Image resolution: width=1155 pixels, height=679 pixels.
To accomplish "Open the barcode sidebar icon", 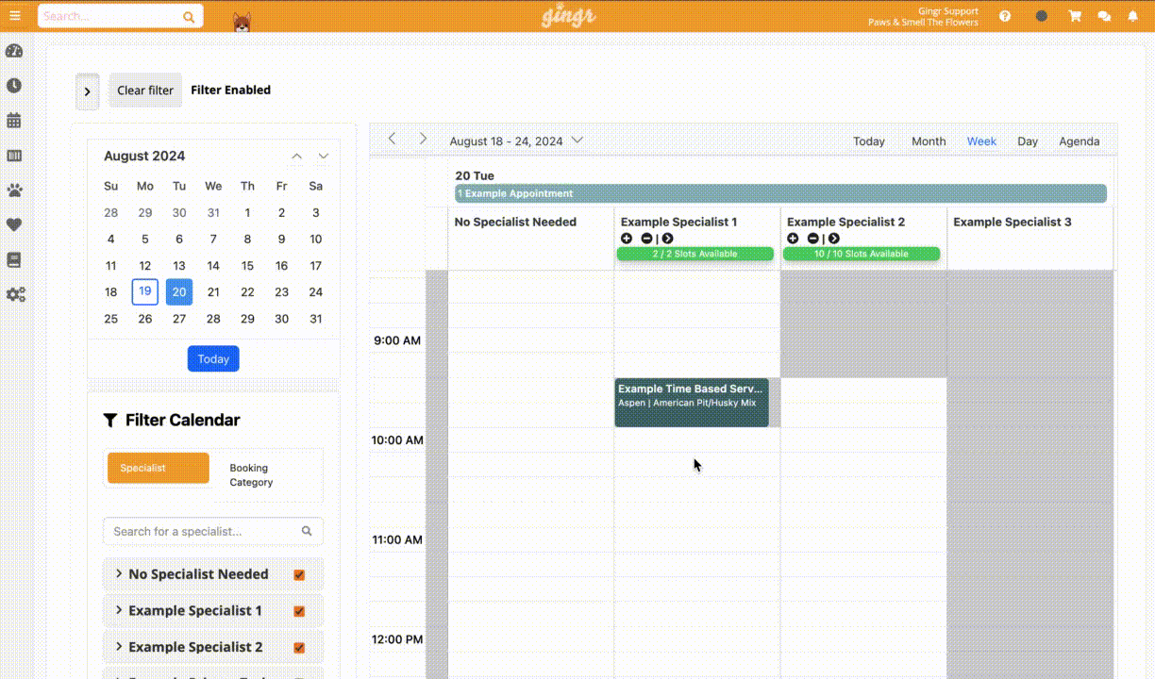I will click(14, 156).
